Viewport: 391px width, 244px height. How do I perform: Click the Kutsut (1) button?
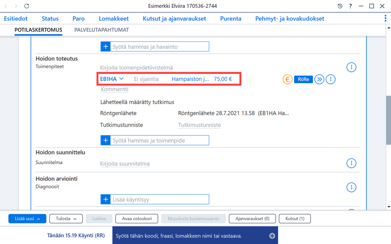(295, 219)
